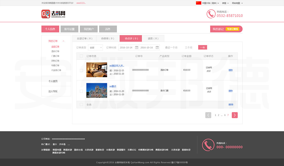This screenshot has height=166, width=284.
Task: Click the header hotline phone icon
Action: coord(211,14)
